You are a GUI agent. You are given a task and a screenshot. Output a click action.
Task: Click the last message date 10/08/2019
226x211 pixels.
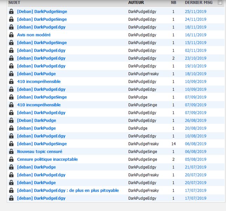pyautogui.click(x=195, y=136)
